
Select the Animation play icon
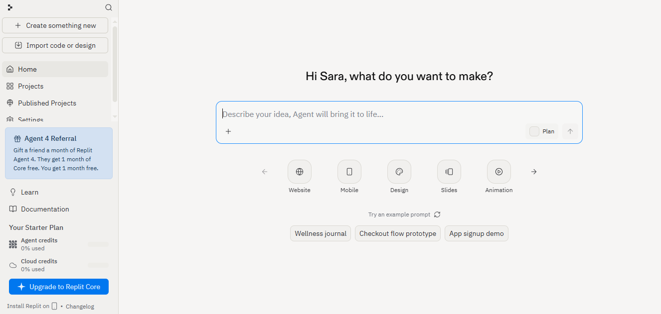click(499, 172)
